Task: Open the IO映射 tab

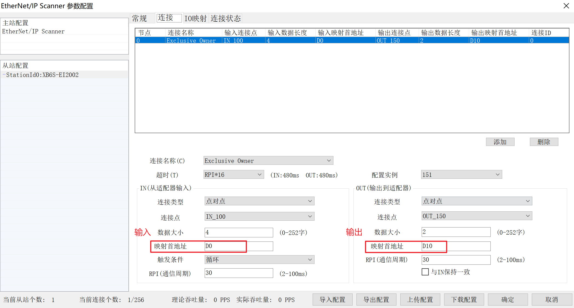Action: [x=195, y=18]
